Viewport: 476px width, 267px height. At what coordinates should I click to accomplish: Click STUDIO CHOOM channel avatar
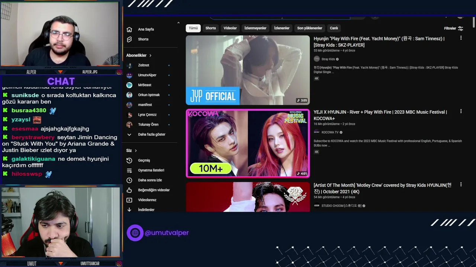click(317, 205)
